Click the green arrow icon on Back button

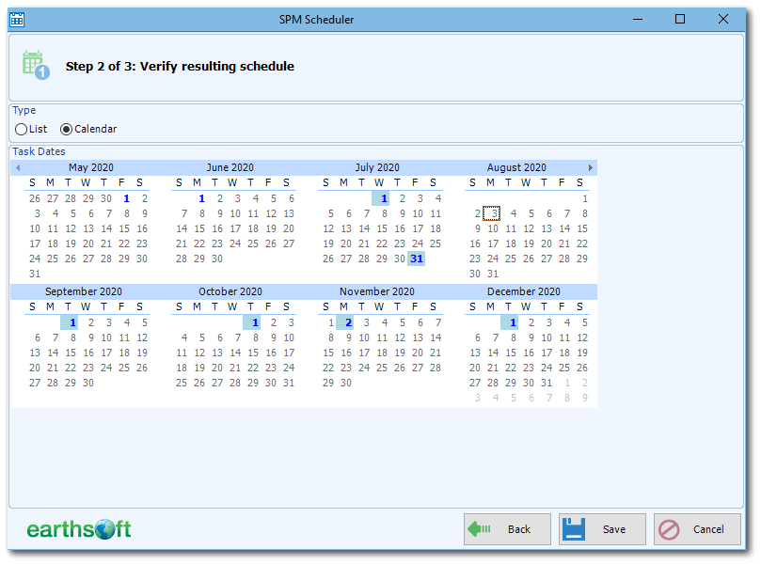(x=483, y=528)
